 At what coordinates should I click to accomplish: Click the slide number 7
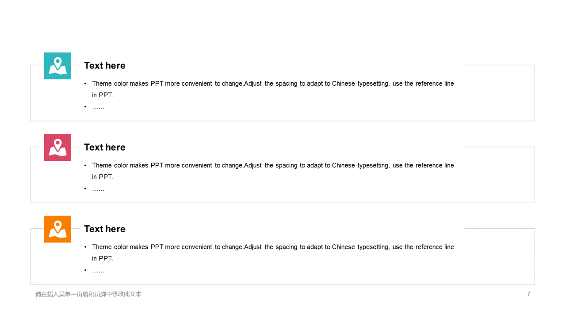click(x=528, y=294)
